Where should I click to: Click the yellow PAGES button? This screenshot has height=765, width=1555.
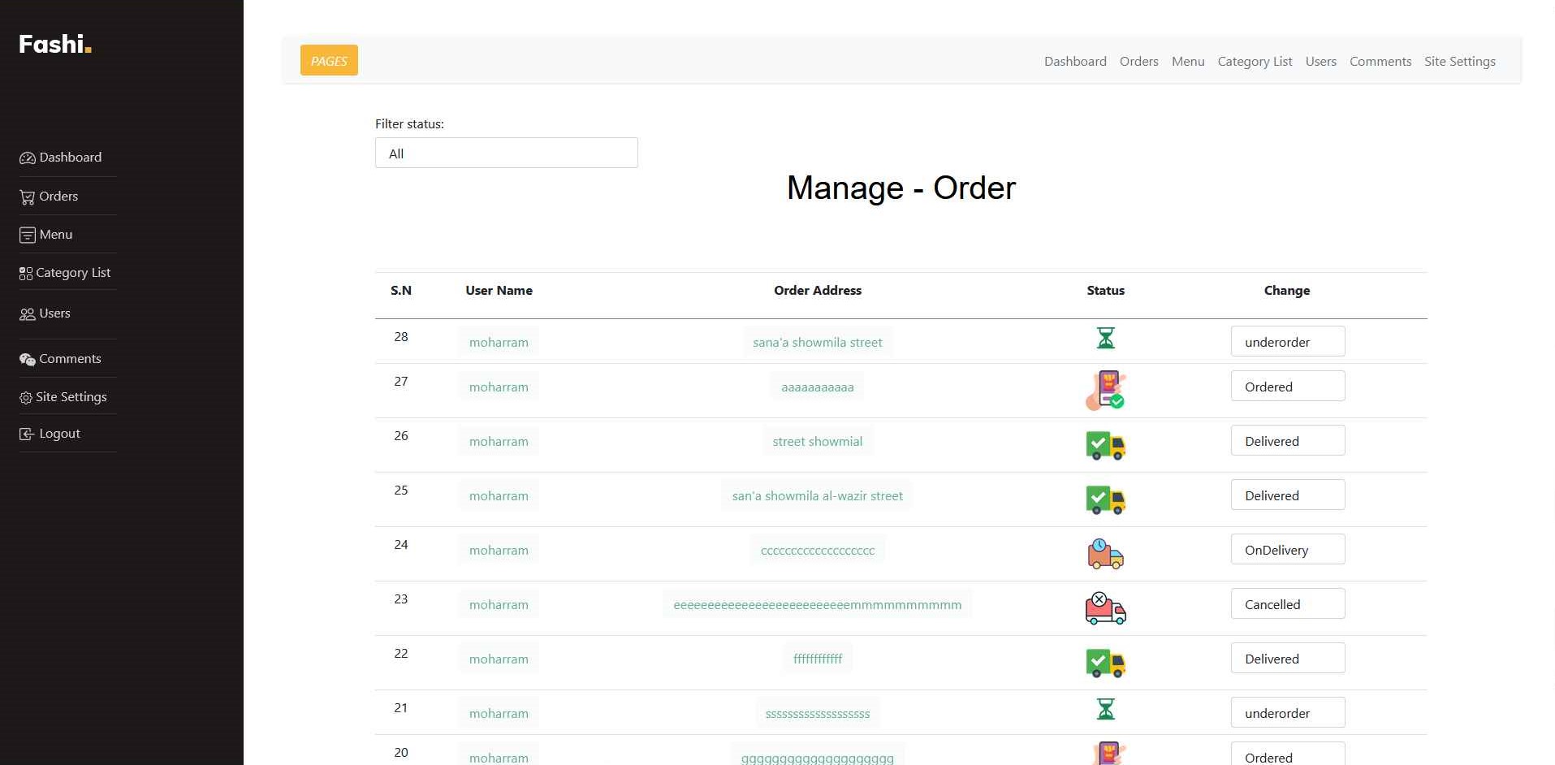pos(329,61)
